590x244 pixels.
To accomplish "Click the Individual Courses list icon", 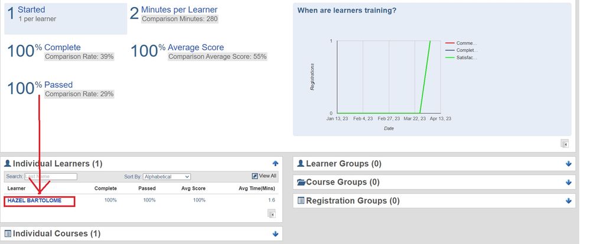I will pos(8,234).
